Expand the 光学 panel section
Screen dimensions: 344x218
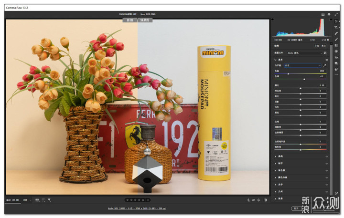coord(275,185)
